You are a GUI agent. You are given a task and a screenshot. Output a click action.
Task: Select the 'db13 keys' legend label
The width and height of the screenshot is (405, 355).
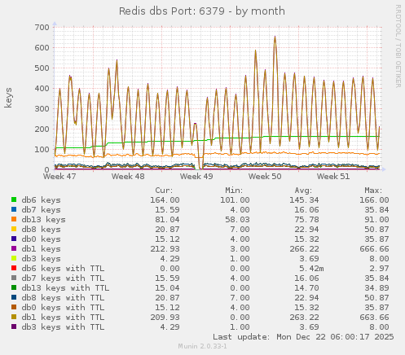pyautogui.click(x=44, y=220)
